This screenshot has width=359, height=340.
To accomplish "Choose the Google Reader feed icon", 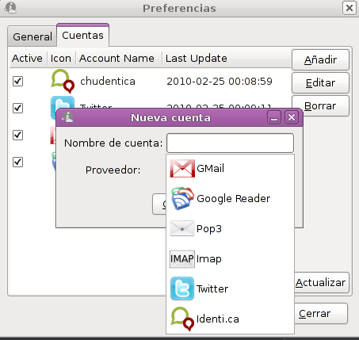I will (x=182, y=198).
